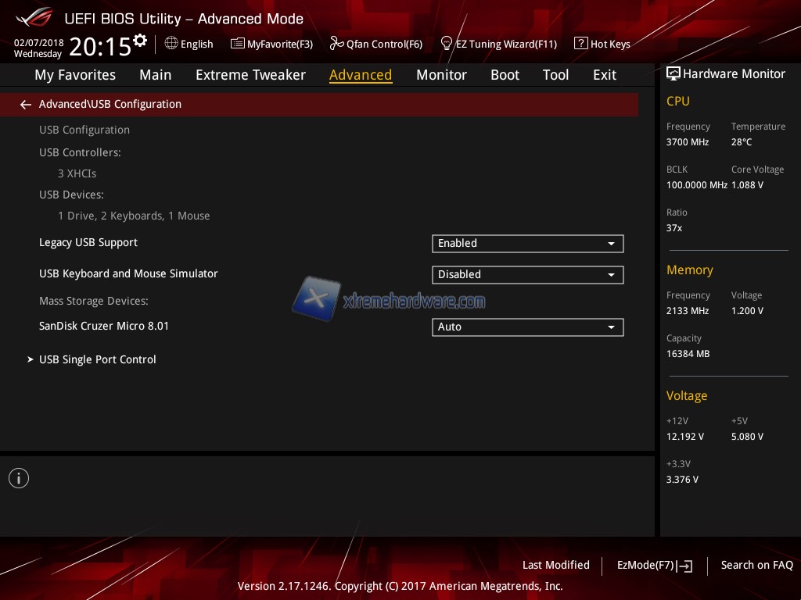This screenshot has width=801, height=600.
Task: Open Qfan Control fan icon
Action: pos(336,44)
